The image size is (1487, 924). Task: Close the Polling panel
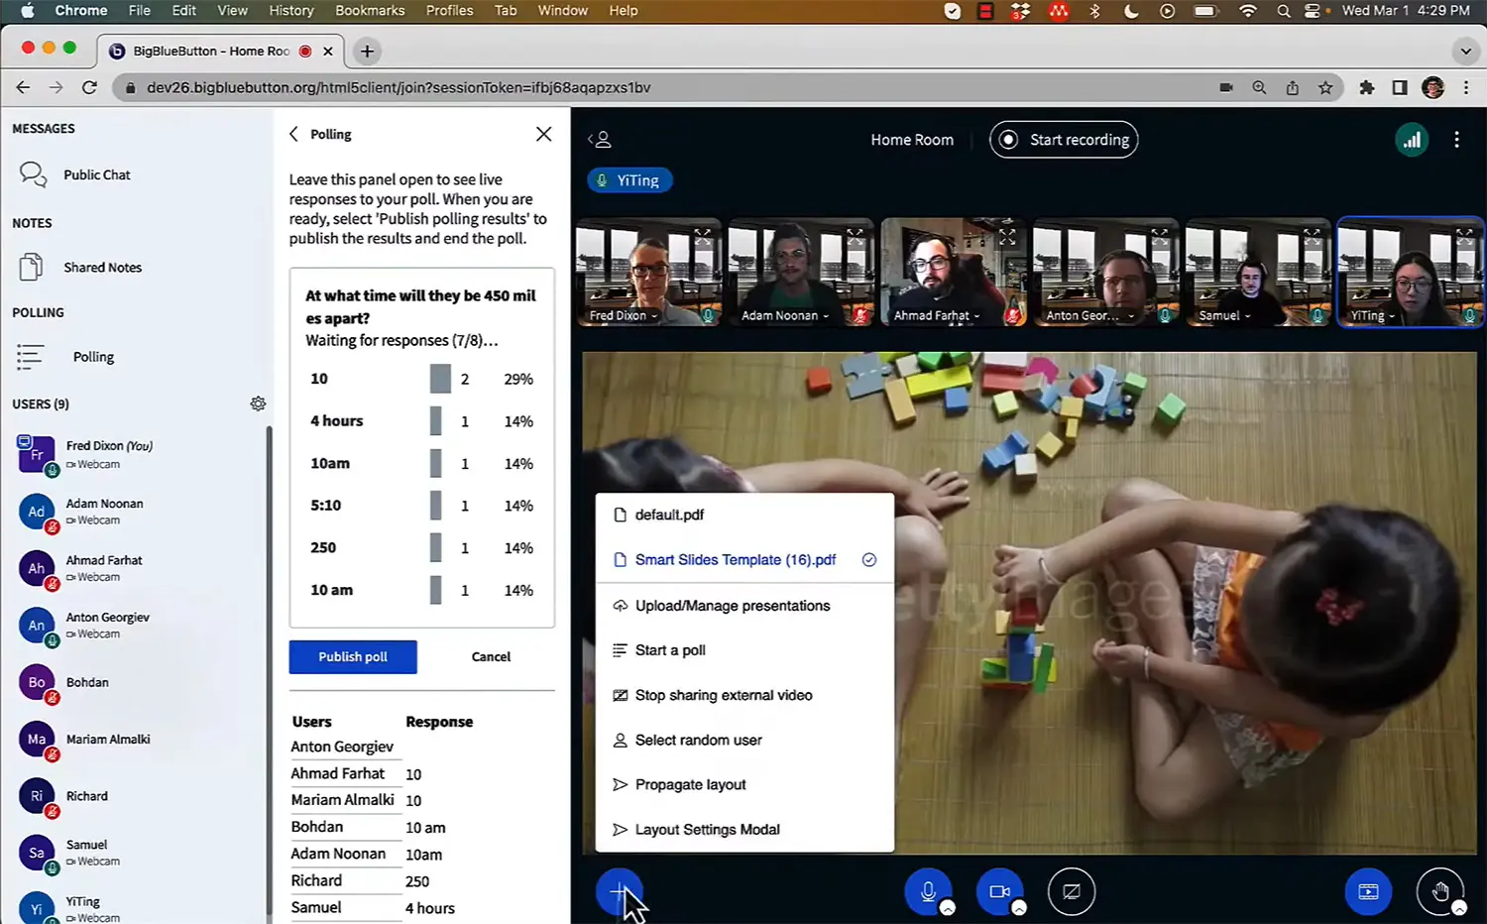pyautogui.click(x=543, y=134)
